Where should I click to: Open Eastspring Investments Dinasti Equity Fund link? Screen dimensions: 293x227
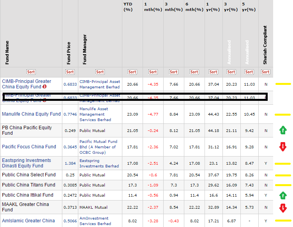click(26, 163)
